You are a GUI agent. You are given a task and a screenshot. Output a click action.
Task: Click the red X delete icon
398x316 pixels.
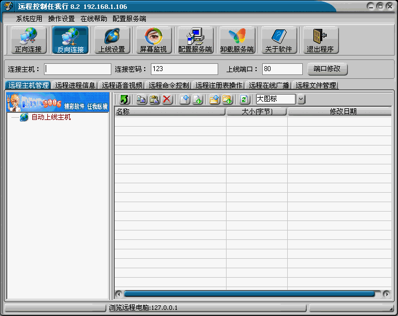(x=167, y=99)
